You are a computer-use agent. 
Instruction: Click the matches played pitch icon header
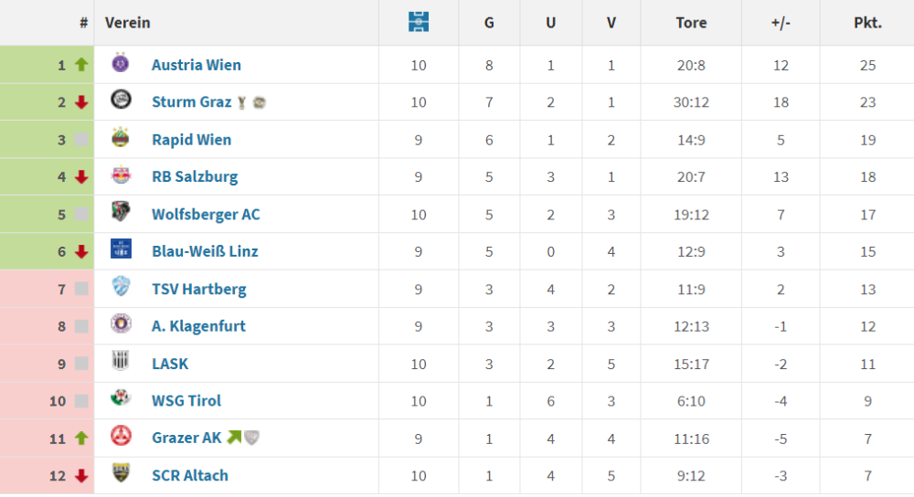point(419,22)
